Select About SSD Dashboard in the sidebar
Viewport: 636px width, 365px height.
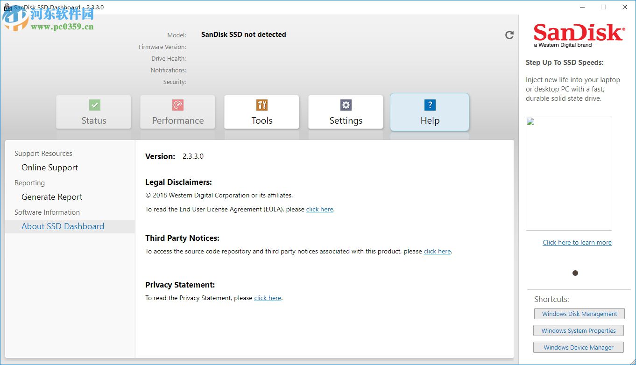point(70,226)
